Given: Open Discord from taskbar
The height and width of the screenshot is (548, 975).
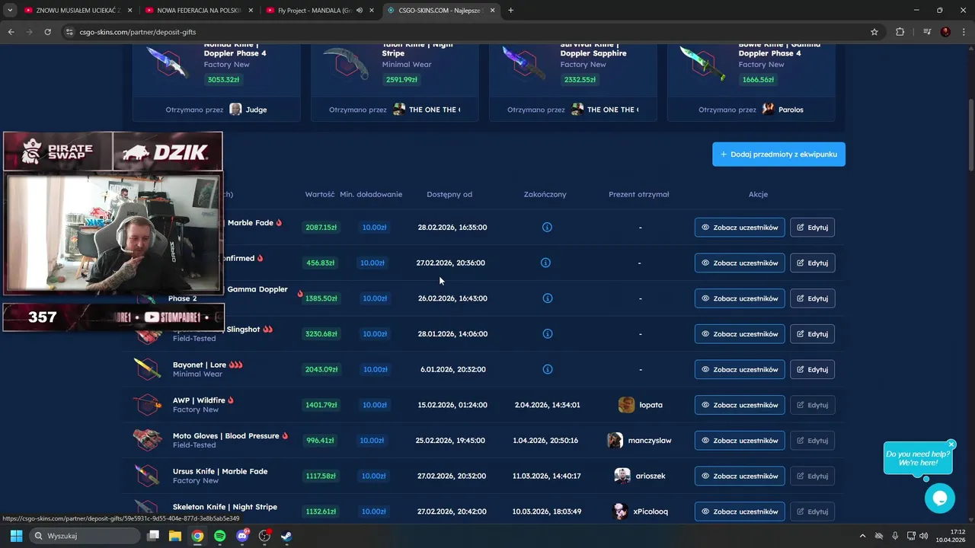Looking at the screenshot, I should pyautogui.click(x=242, y=536).
